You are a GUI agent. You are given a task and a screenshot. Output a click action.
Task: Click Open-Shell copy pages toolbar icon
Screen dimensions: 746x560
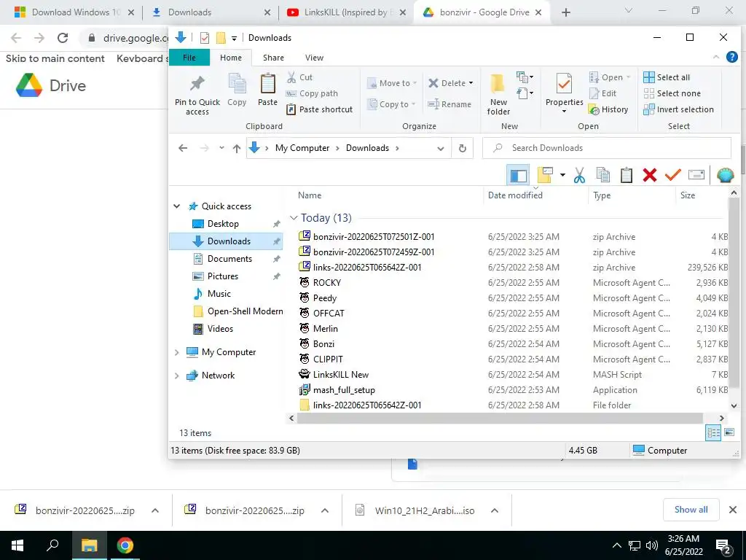[602, 175]
